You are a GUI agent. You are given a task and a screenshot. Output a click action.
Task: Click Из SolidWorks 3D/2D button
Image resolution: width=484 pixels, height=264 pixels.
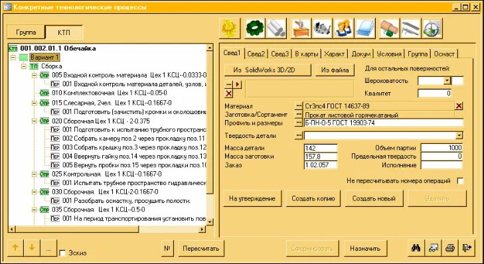point(268,70)
